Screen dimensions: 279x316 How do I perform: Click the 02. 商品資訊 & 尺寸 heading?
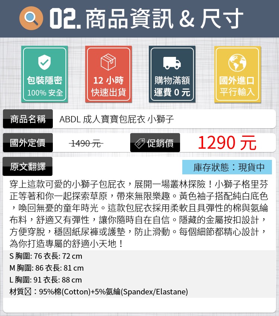[146, 18]
